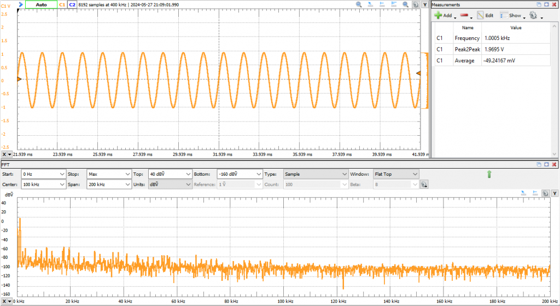The width and height of the screenshot is (560, 306).
Task: Click the scope zoom magnifier icon at far left of toolbar
Action: click(x=359, y=4)
